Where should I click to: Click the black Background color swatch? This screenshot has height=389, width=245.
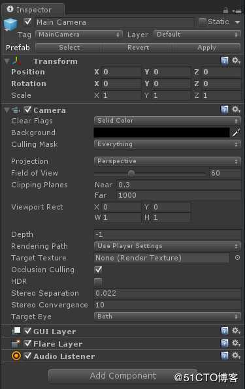coord(161,132)
